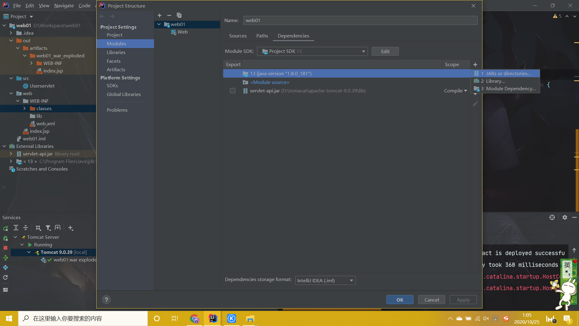Click the Windows search box

83,318
